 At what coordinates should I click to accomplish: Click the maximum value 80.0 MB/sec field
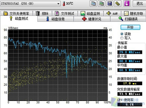point(130,61)
